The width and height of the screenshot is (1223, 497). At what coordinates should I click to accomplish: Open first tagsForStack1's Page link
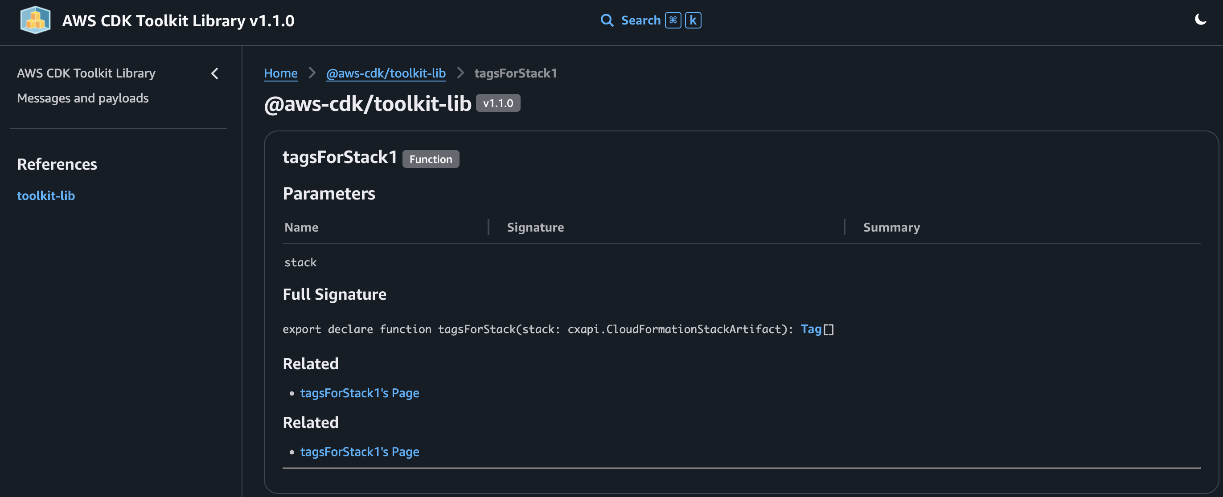pos(359,393)
